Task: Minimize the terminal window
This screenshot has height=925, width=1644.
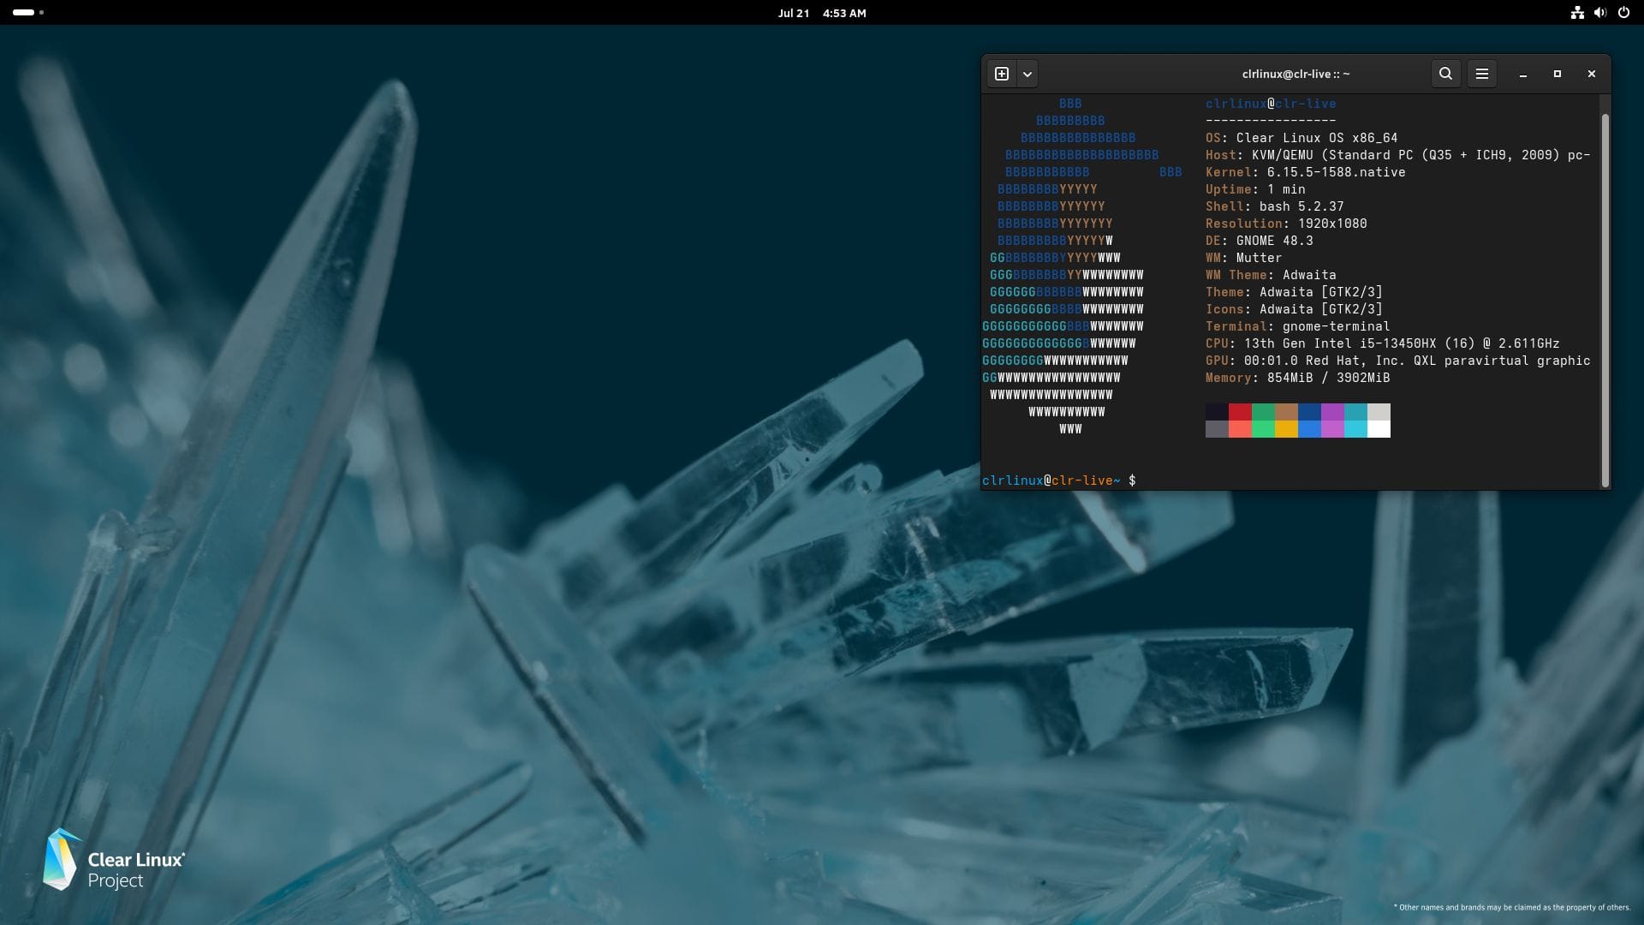Action: pyautogui.click(x=1522, y=75)
